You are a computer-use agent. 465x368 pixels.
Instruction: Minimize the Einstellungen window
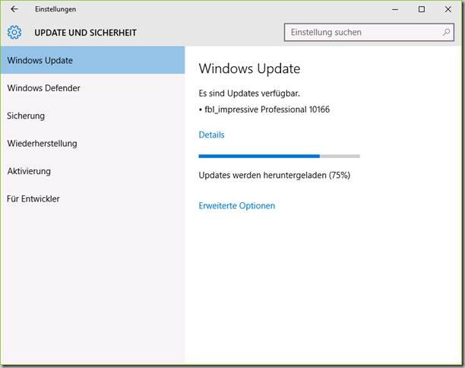[x=395, y=9]
